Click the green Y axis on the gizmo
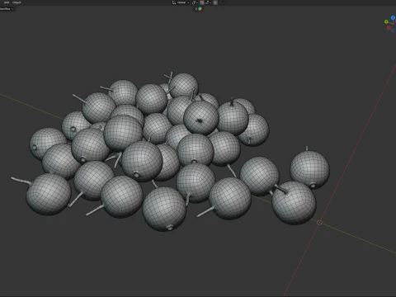This screenshot has height=297, width=396. click(386, 21)
